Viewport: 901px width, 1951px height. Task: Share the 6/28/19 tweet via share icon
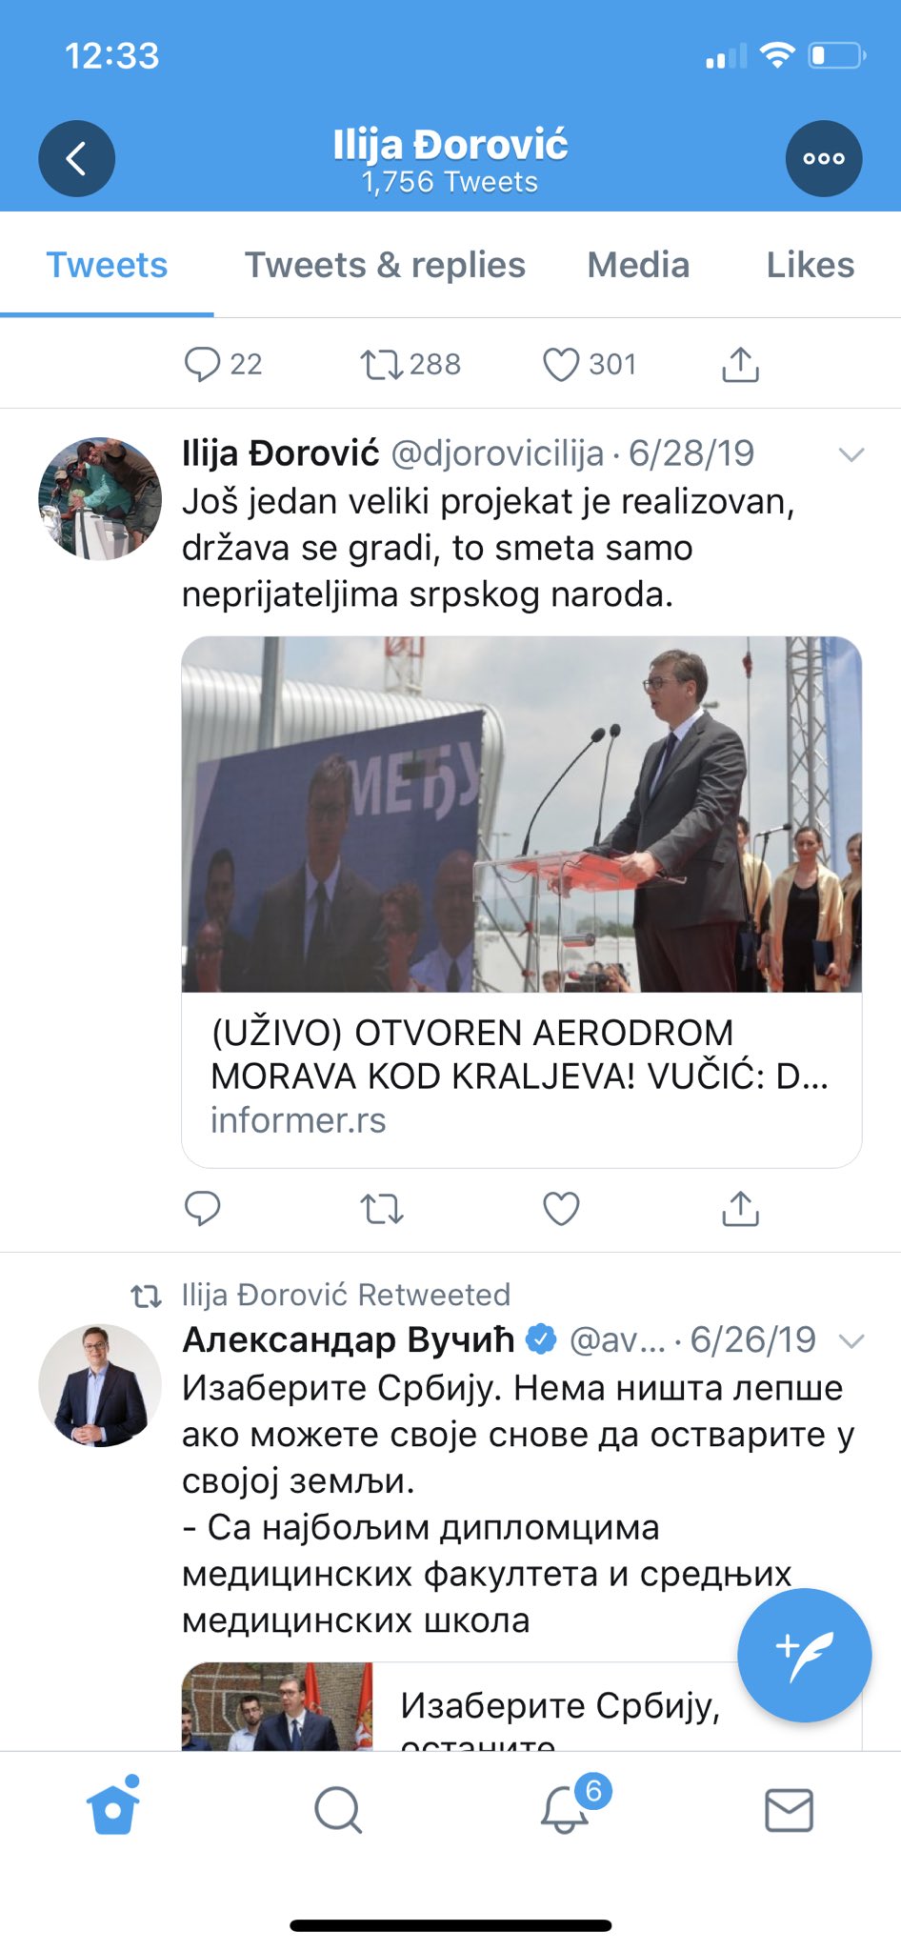[x=740, y=1208]
